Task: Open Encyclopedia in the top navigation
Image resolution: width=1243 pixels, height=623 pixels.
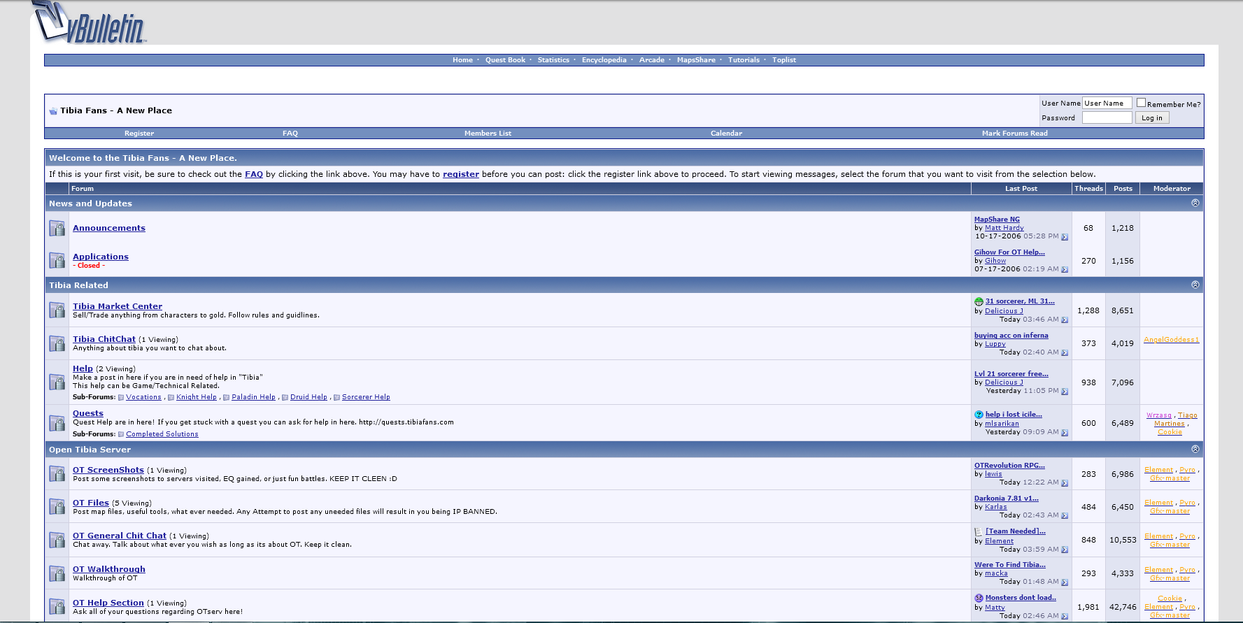Action: [604, 60]
